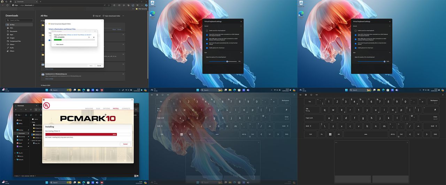Screen dimensions: 446x185
Task: Click INSTALL step in PCMark installer
Action: coord(116,108)
